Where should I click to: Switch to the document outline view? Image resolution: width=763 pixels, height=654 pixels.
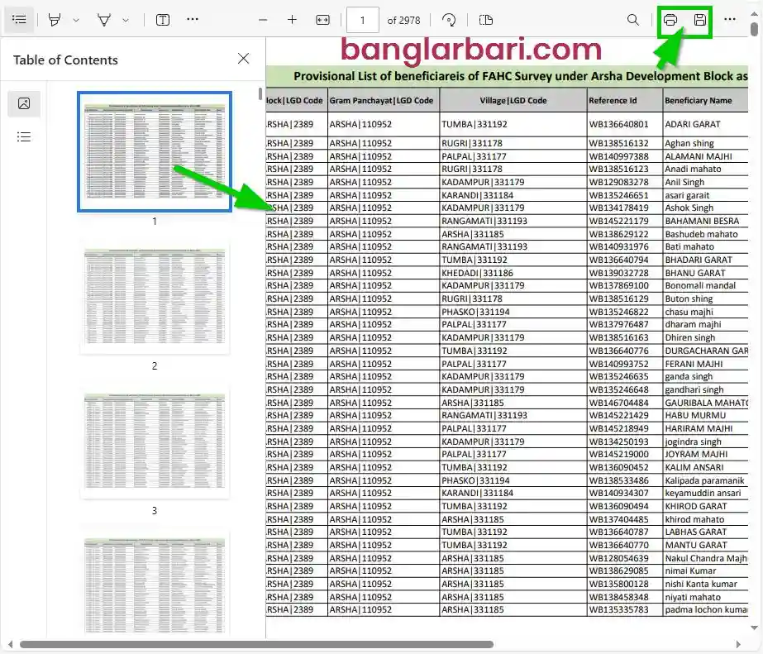coord(23,136)
